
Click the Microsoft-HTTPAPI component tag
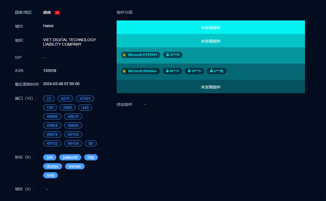(140, 55)
